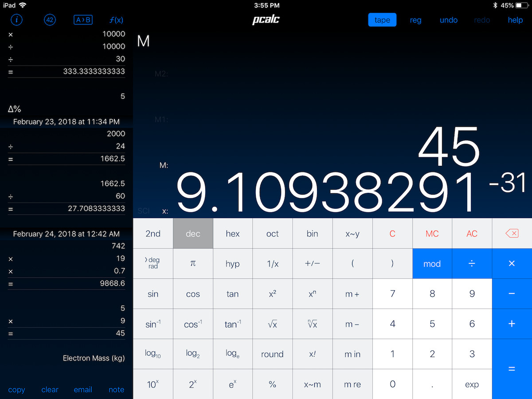532x399 pixels.
Task: Email the calculation tape
Action: (83, 390)
